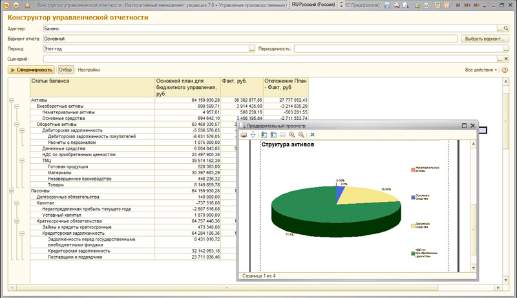Close preview using the blue X toolbar icon
The height and width of the screenshot is (298, 517).
coord(312,134)
